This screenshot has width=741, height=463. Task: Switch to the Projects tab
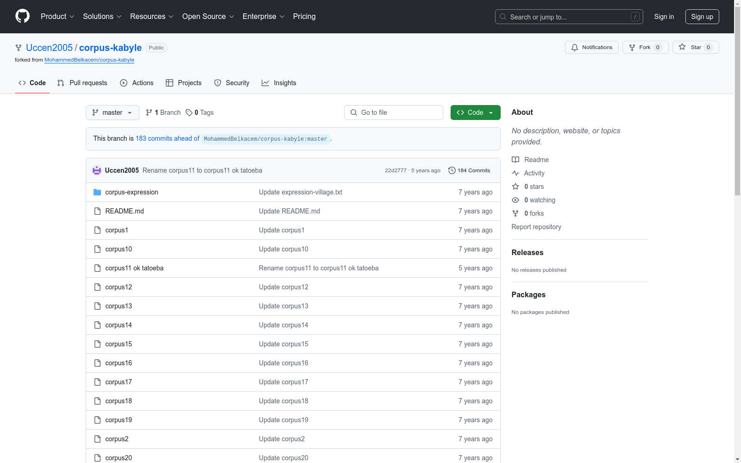click(183, 83)
